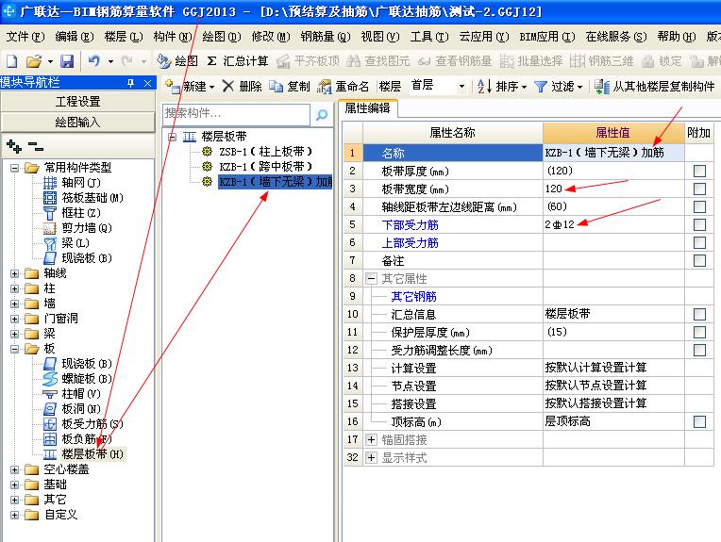Expand the 锚固搭接 property group
The width and height of the screenshot is (721, 542).
[372, 440]
